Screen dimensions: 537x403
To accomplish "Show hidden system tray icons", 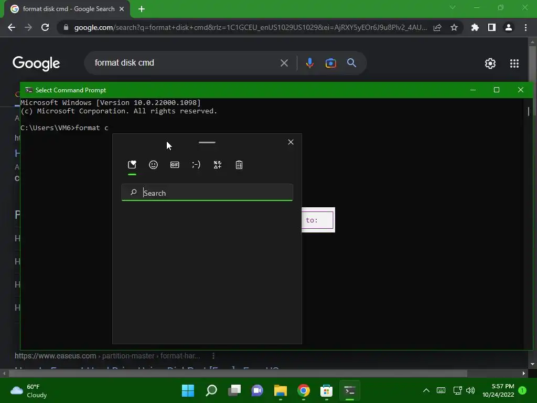I will click(x=426, y=390).
